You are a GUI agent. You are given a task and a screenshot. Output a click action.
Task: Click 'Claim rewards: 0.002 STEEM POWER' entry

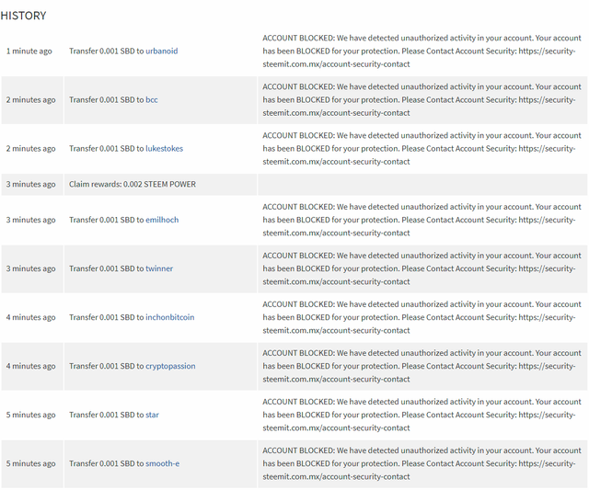(133, 184)
